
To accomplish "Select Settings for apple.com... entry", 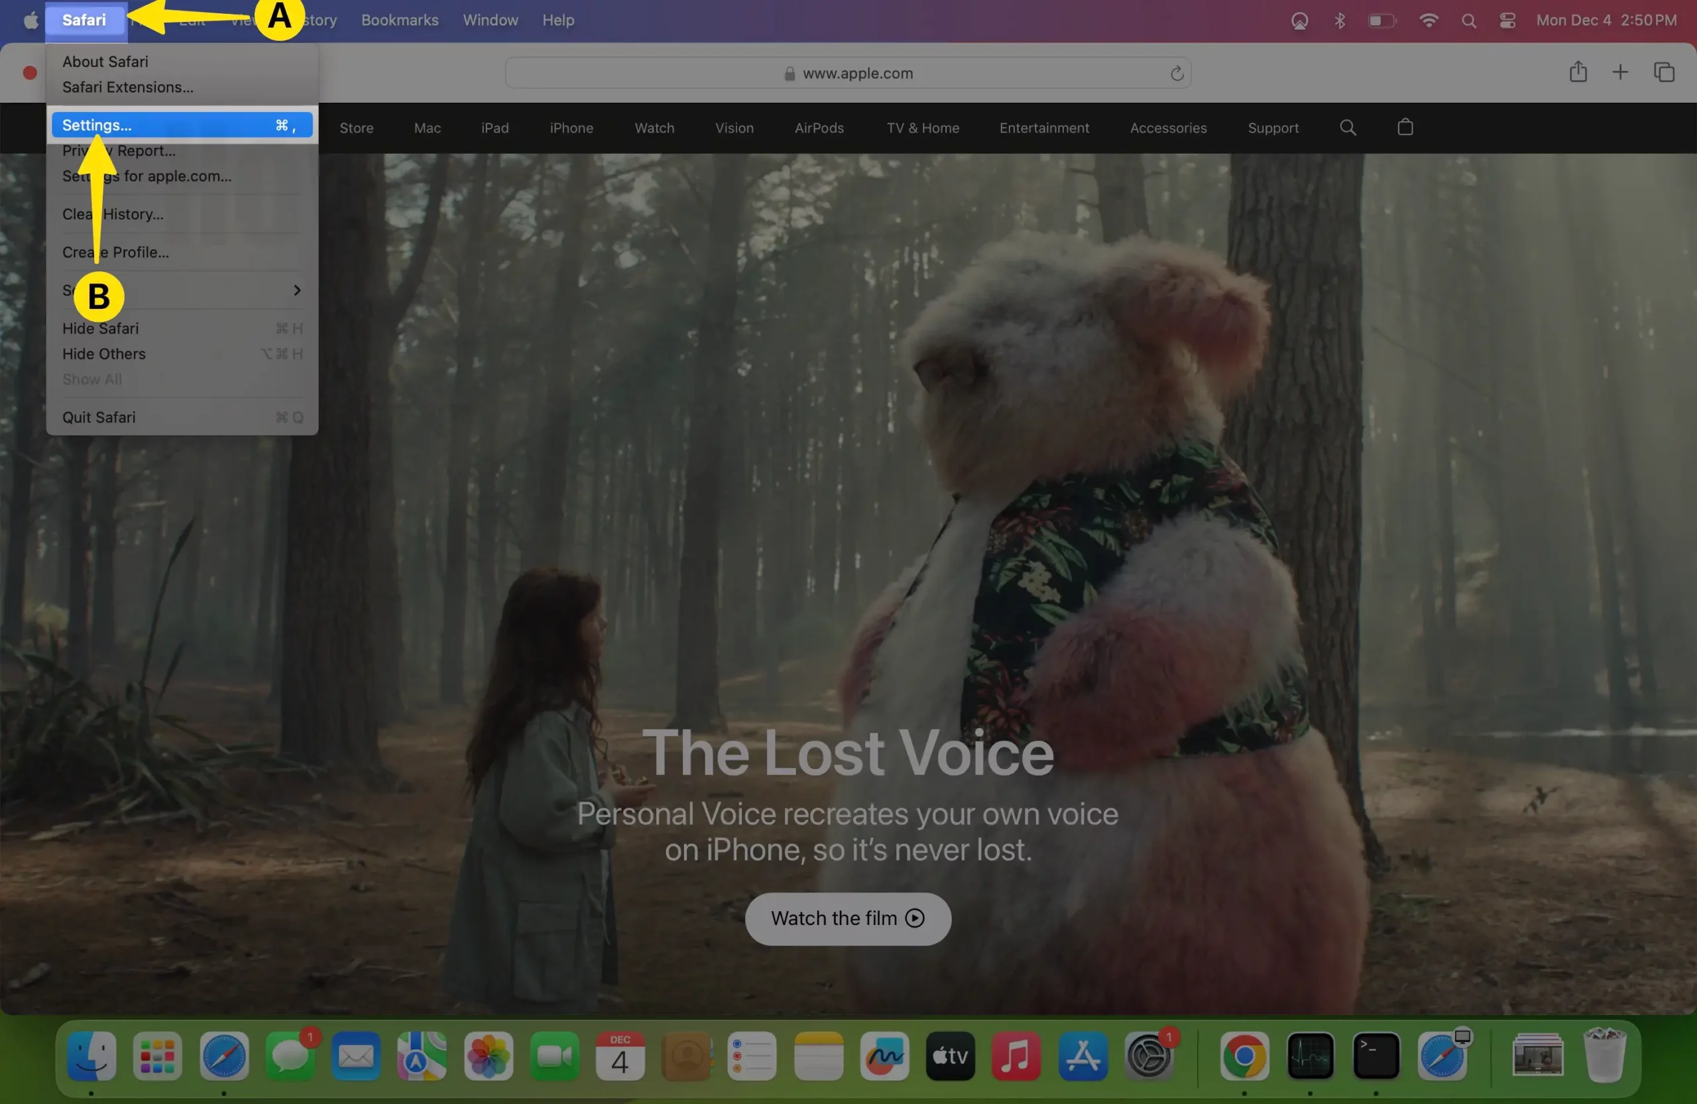I will pyautogui.click(x=147, y=176).
